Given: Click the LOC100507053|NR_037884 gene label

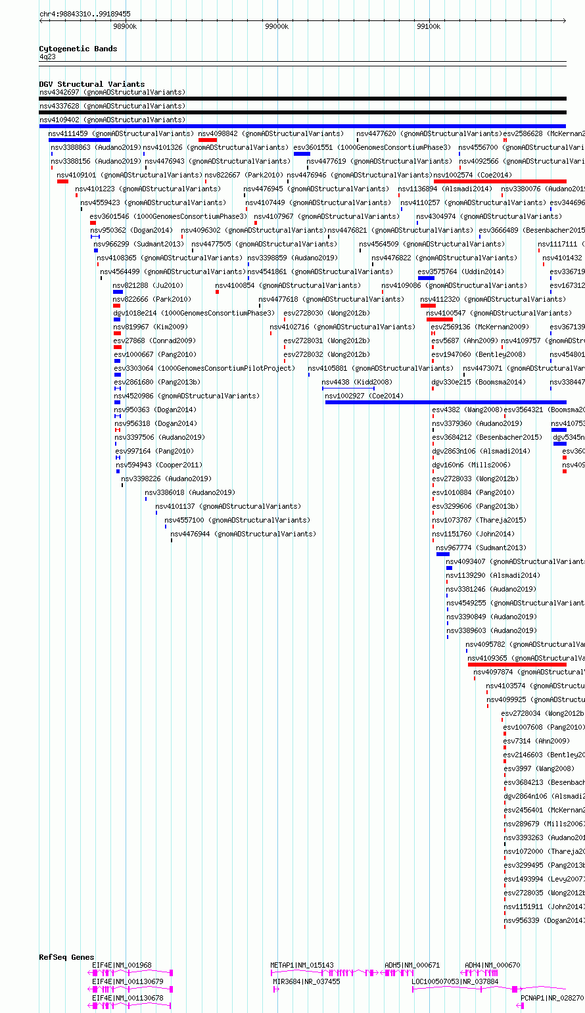Looking at the screenshot, I should tap(455, 981).
